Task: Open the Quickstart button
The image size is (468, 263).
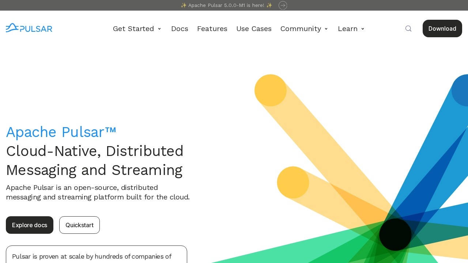Action: tap(79, 225)
